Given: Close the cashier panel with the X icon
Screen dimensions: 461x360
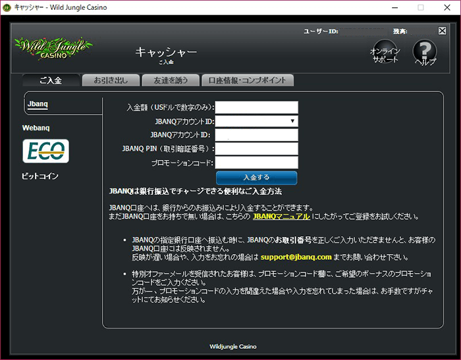Looking at the screenshot, I should click(x=442, y=31).
